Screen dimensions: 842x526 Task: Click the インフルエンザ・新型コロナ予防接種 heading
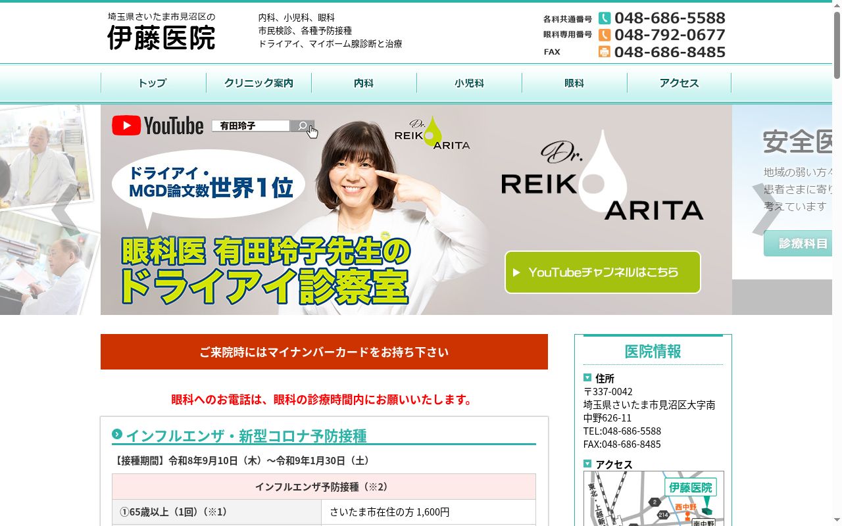[246, 436]
